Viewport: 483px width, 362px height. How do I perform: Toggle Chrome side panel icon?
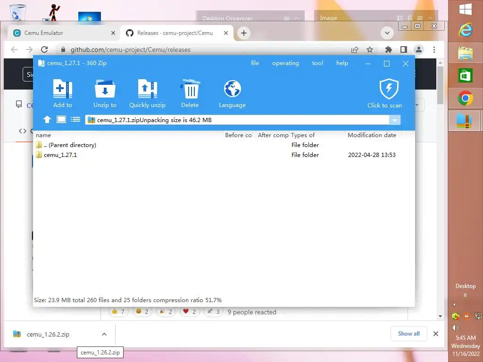404,49
